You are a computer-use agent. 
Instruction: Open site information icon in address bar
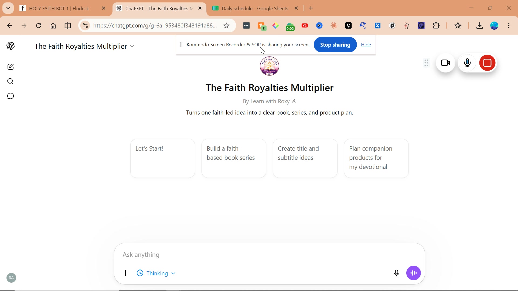coord(85,26)
